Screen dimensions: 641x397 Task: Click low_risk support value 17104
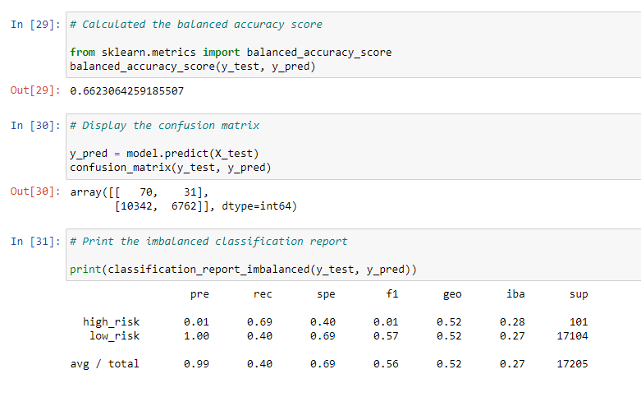click(572, 336)
